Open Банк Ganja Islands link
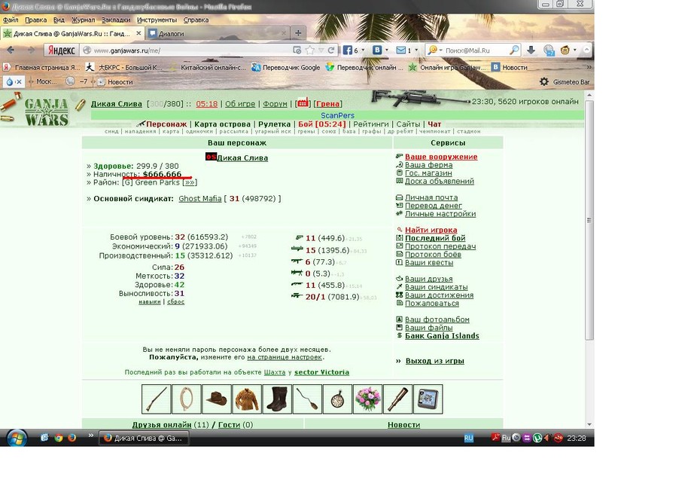Image resolution: width=700 pixels, height=489 pixels. [x=442, y=336]
